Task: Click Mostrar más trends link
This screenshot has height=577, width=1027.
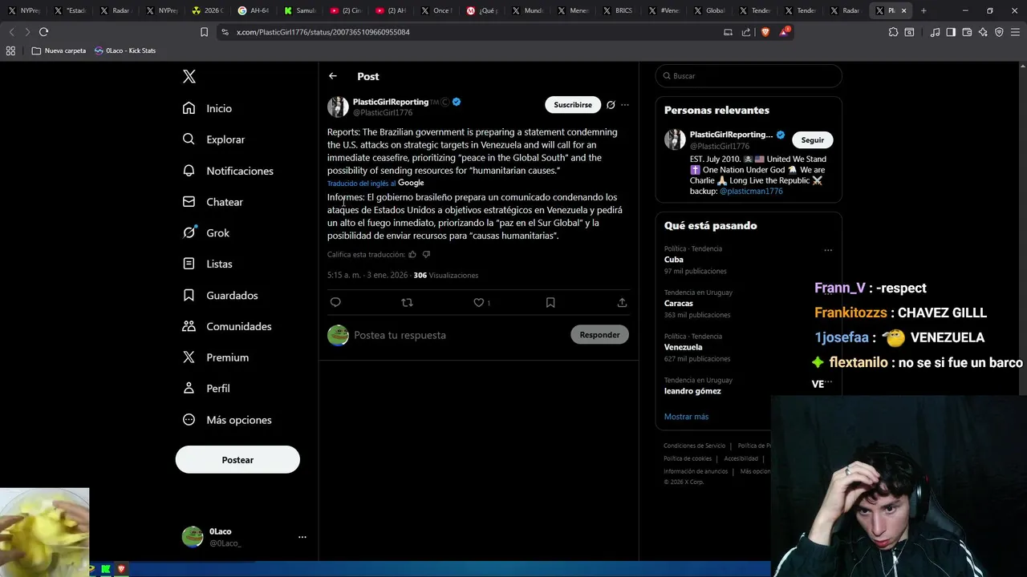Action: click(686, 417)
